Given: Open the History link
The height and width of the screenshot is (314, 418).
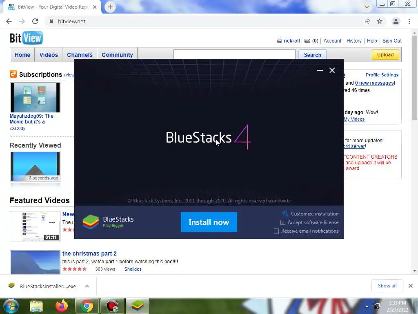Looking at the screenshot, I should [x=354, y=40].
